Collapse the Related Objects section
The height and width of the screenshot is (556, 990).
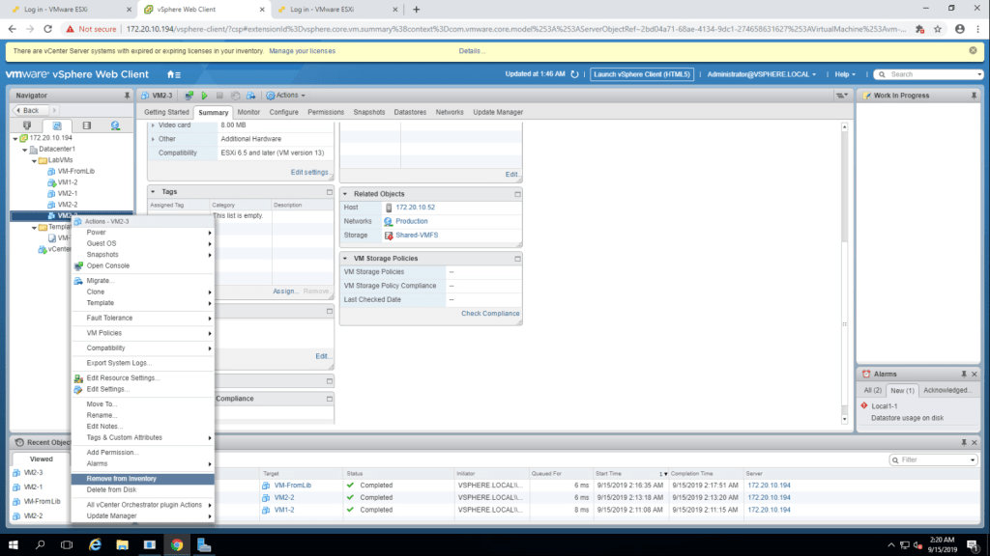click(x=517, y=194)
